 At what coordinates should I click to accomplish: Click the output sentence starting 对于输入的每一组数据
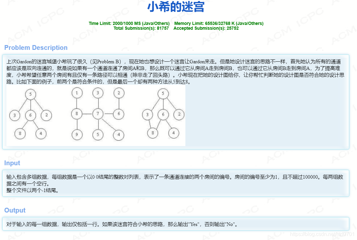coord(123,224)
